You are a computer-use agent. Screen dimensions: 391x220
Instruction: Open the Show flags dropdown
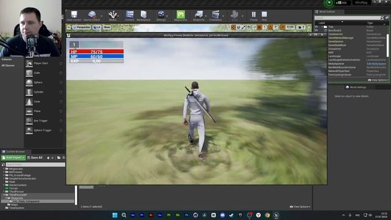[106, 27]
